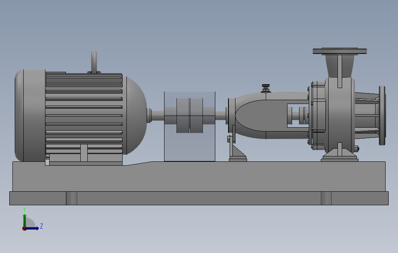The width and height of the screenshot is (398, 253).
Task: Click the blue Z axis arrow
Action: coord(32,228)
